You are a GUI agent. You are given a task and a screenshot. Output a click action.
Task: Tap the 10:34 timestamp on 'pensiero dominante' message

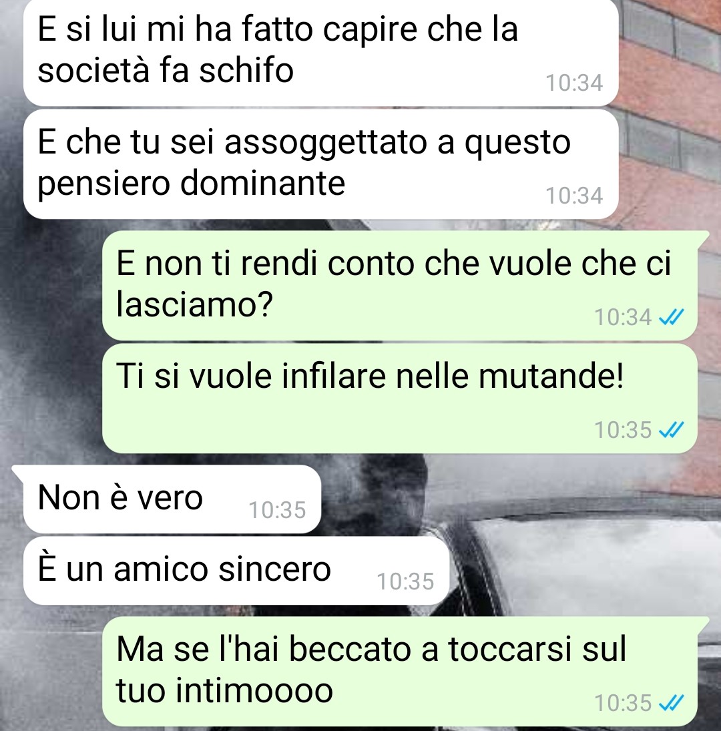(x=574, y=196)
